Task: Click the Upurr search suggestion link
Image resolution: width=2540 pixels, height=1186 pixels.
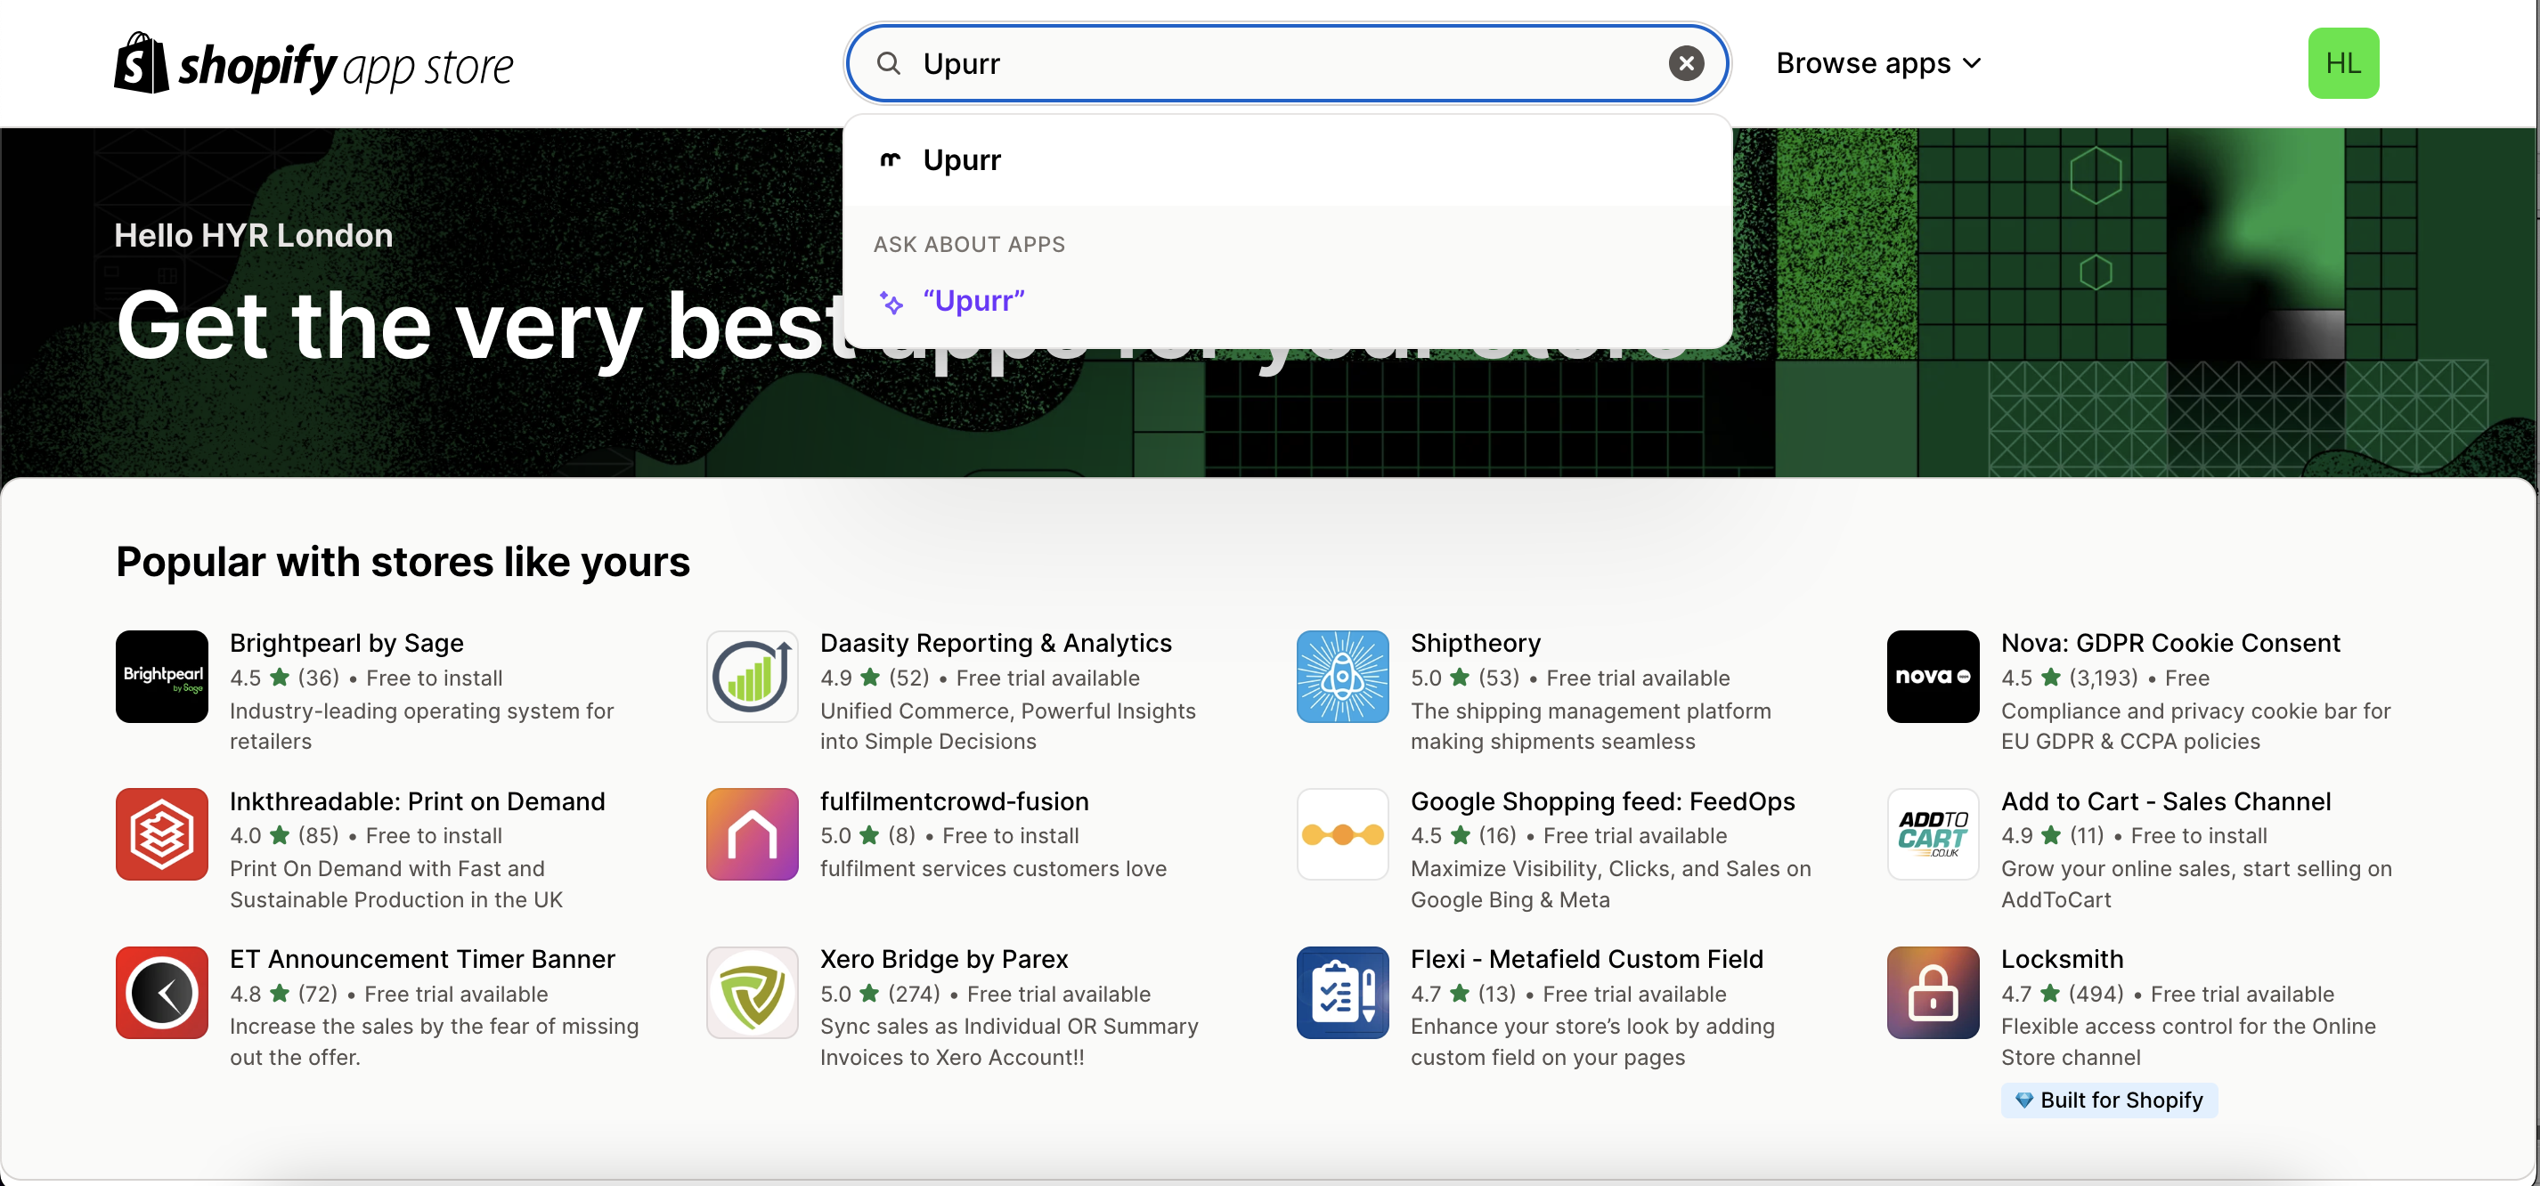Action: [962, 158]
